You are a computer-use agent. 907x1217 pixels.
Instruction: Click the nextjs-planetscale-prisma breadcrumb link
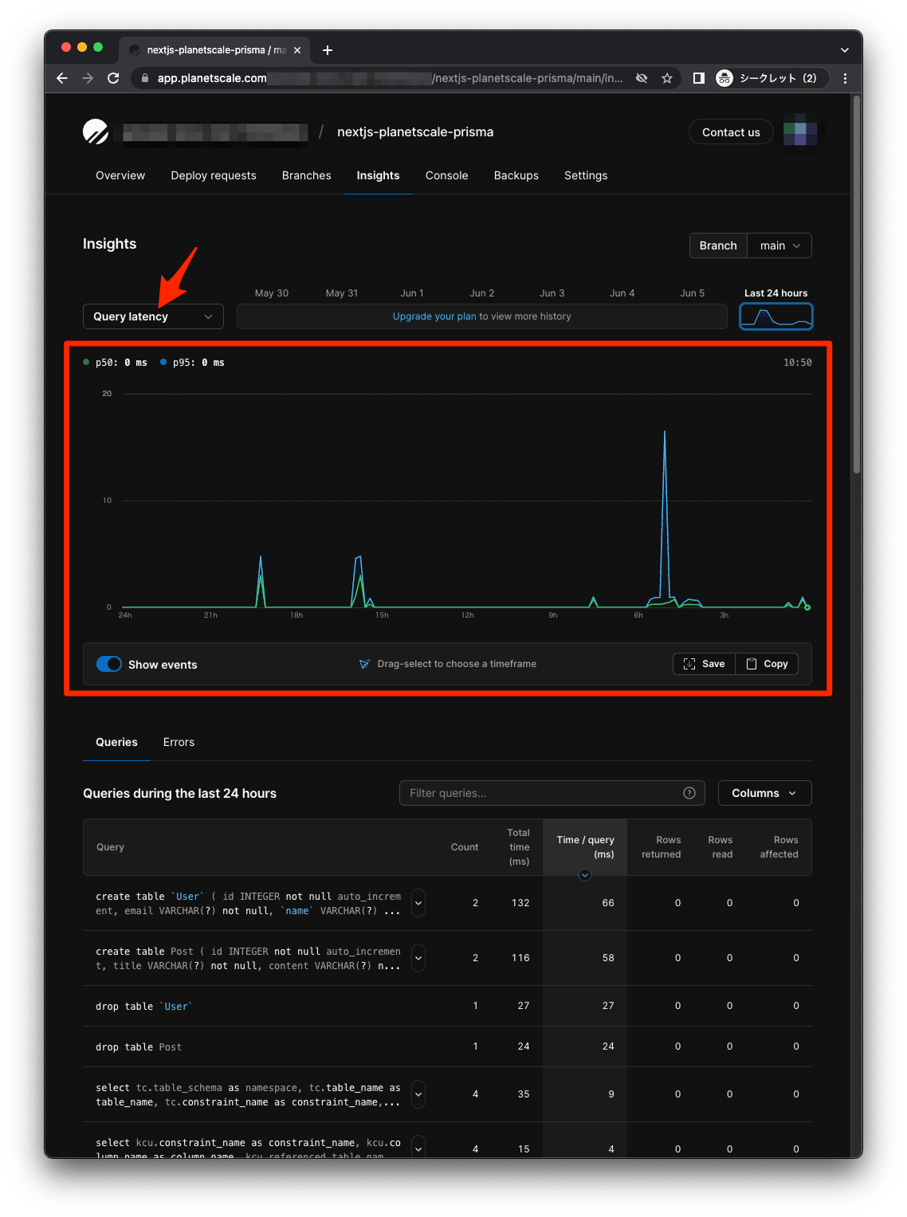click(x=415, y=132)
